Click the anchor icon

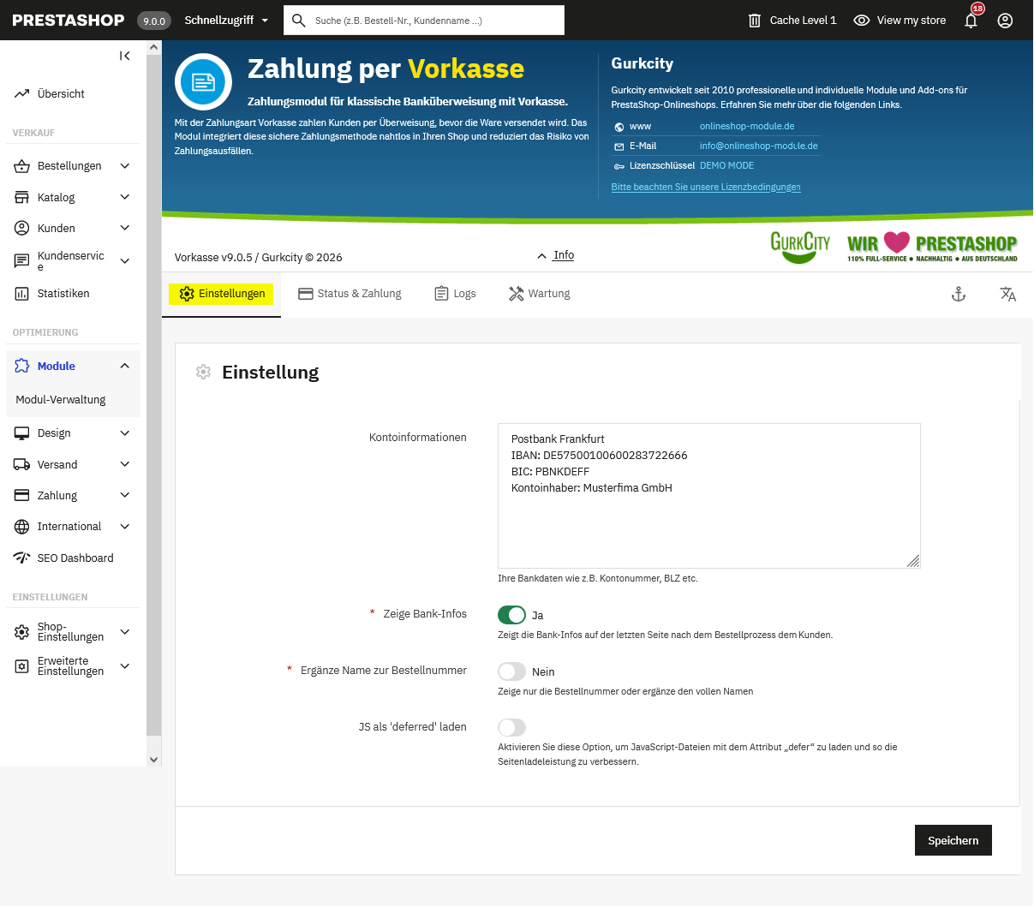point(959,294)
